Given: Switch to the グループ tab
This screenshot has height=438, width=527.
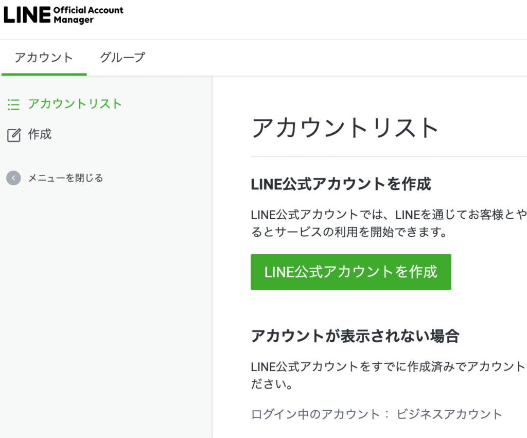Looking at the screenshot, I should tap(122, 58).
